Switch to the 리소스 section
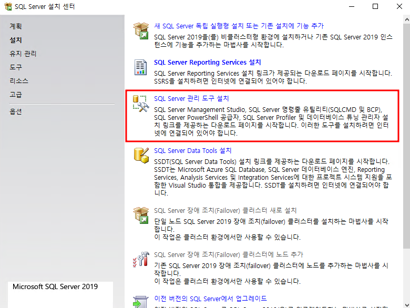The width and height of the screenshot is (410, 308). (19, 81)
